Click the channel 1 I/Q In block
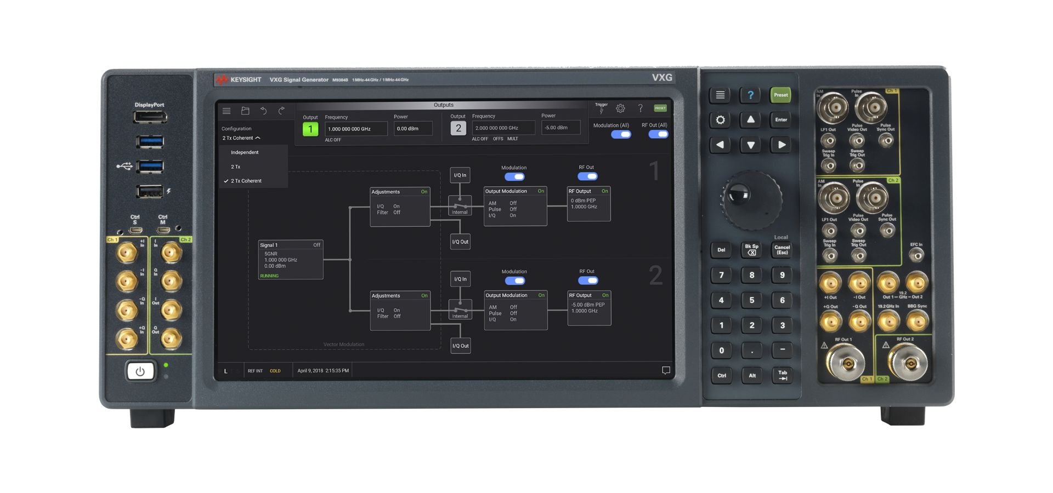Viewport: 1053px width, 493px height. (460, 175)
